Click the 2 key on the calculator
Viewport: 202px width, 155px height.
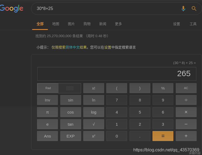point(140,124)
